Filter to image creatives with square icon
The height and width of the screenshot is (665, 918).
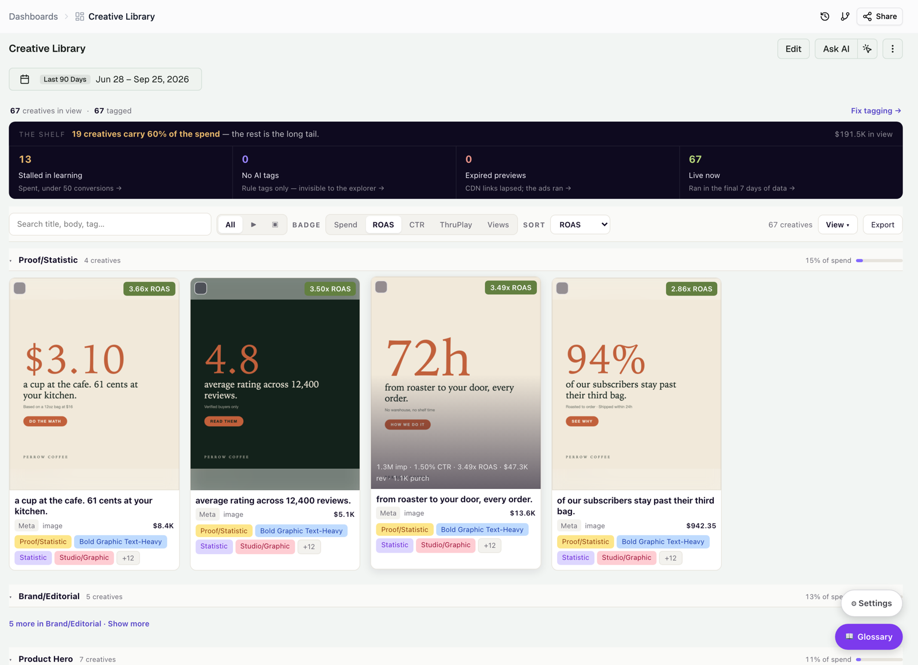[x=275, y=224]
